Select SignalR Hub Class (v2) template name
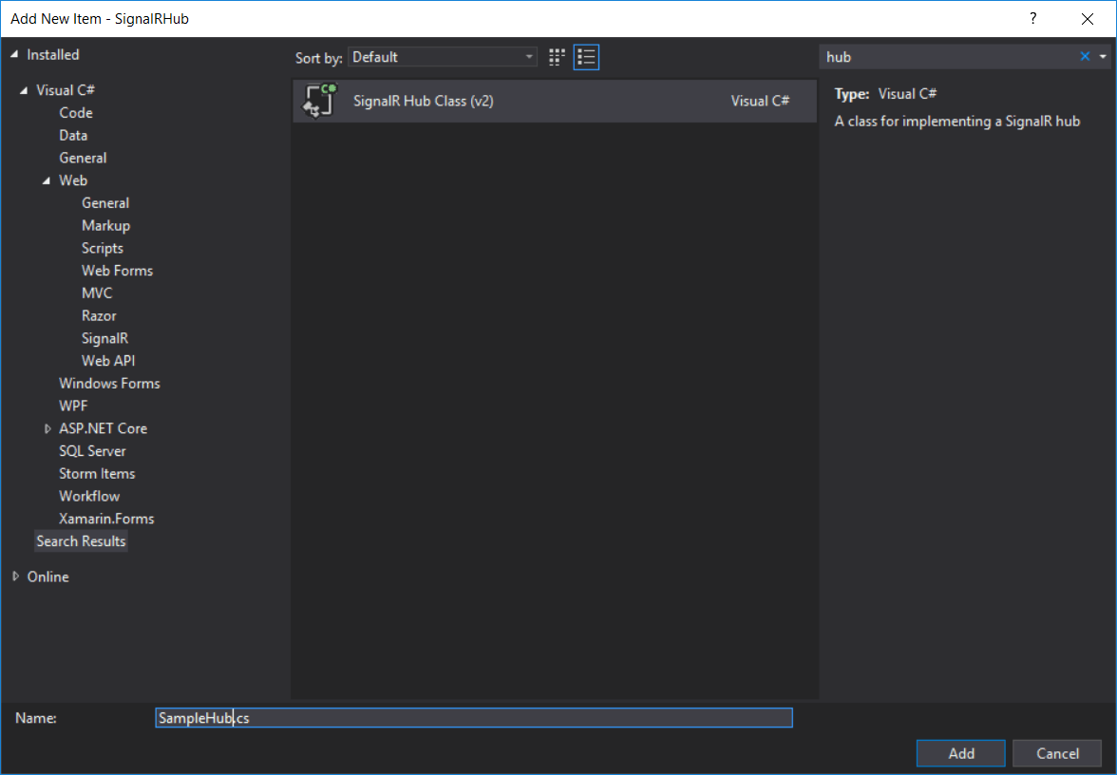The width and height of the screenshot is (1117, 775). (x=424, y=101)
